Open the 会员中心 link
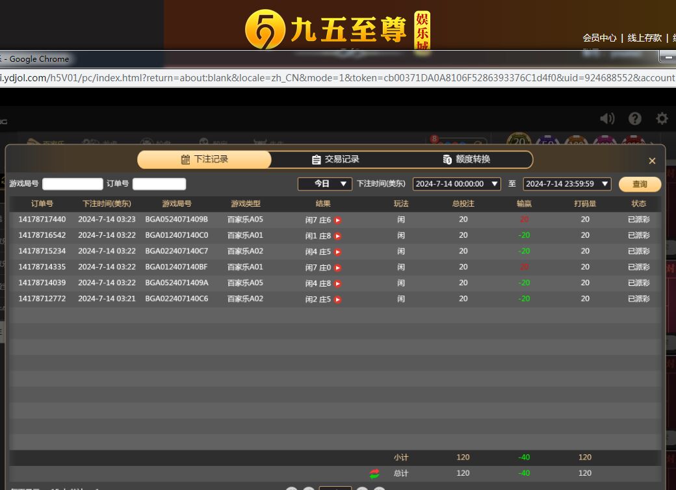 point(599,38)
